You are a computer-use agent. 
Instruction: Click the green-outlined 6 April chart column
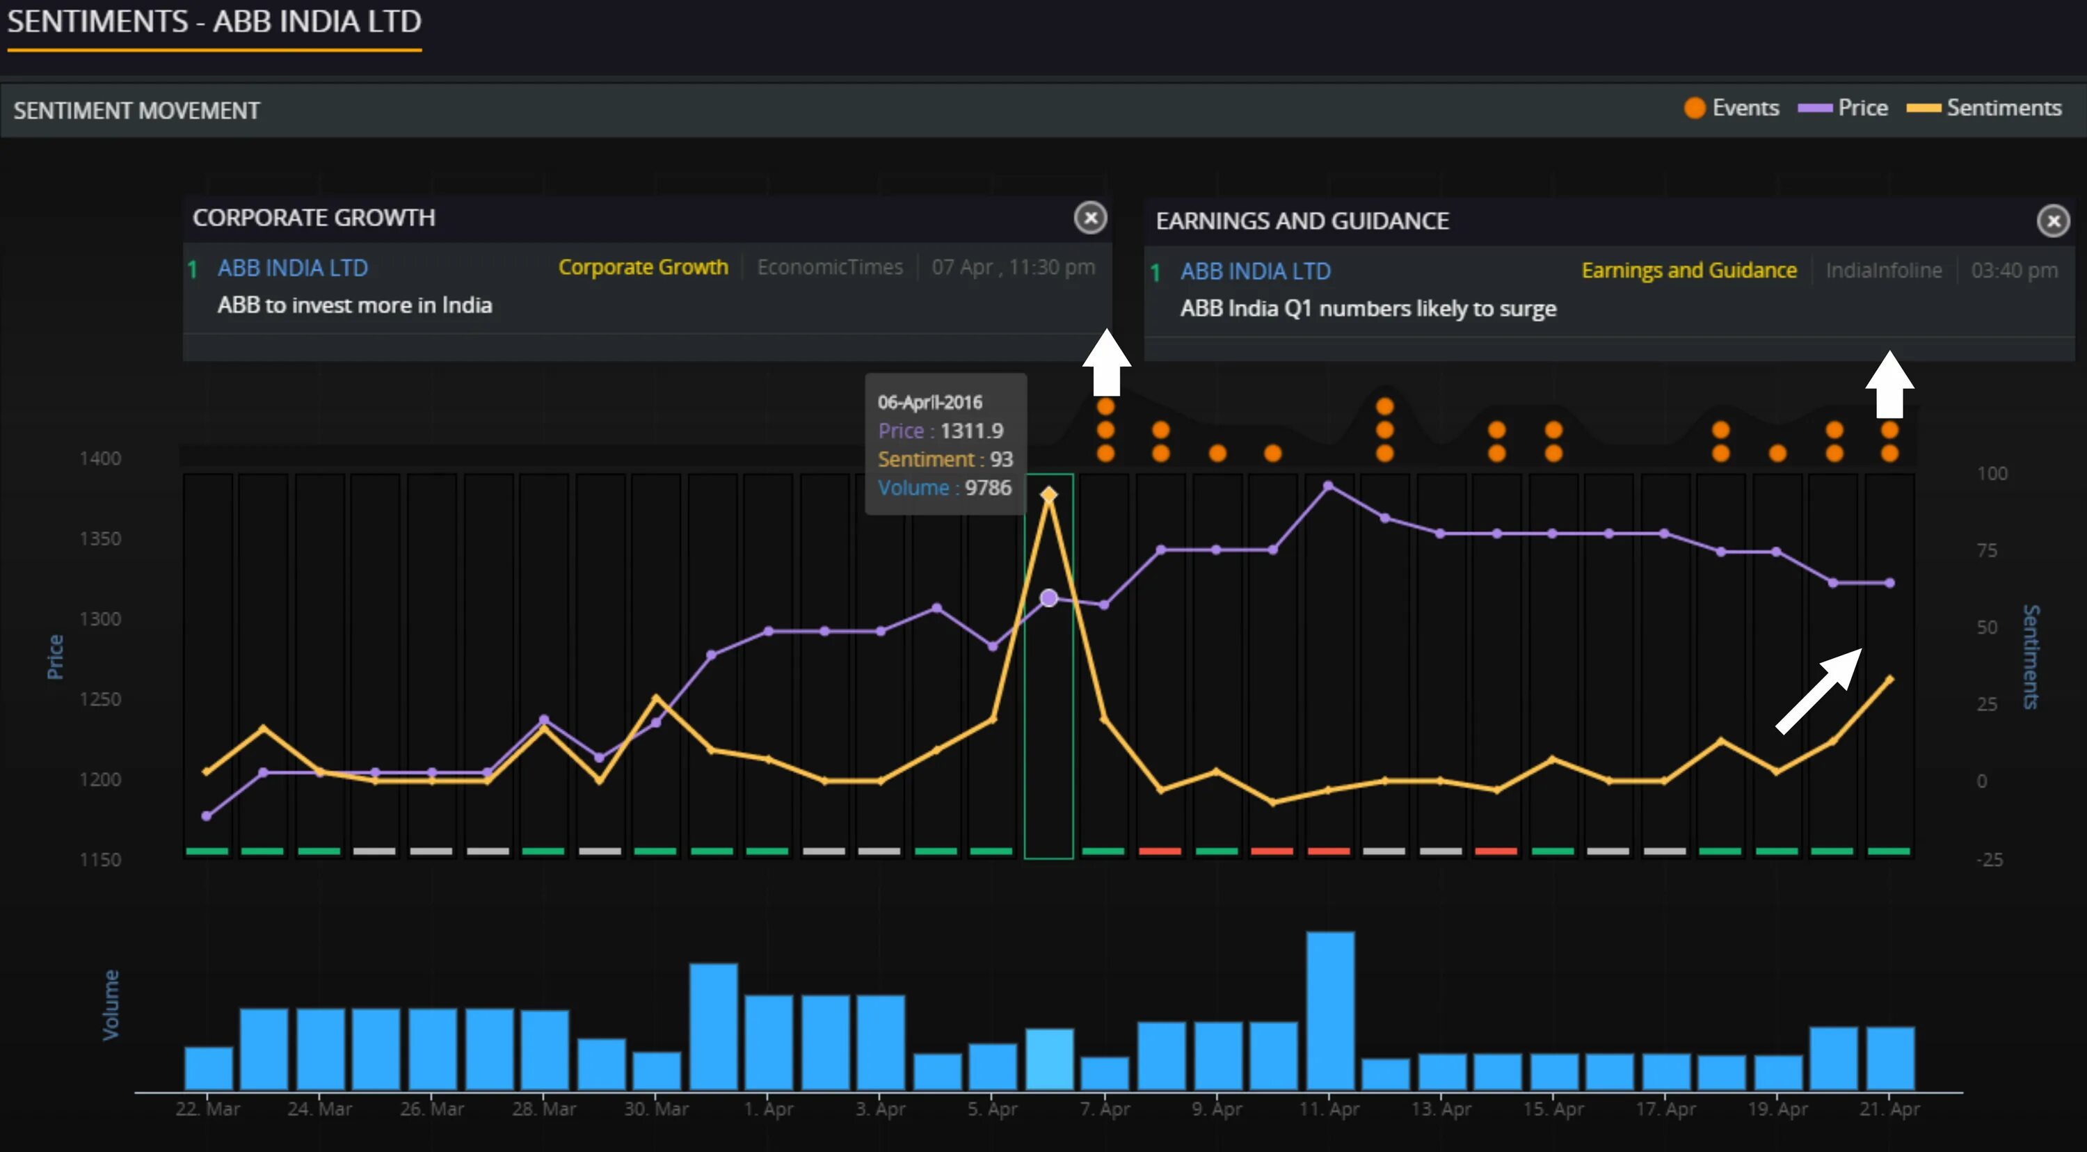pyautogui.click(x=1049, y=666)
